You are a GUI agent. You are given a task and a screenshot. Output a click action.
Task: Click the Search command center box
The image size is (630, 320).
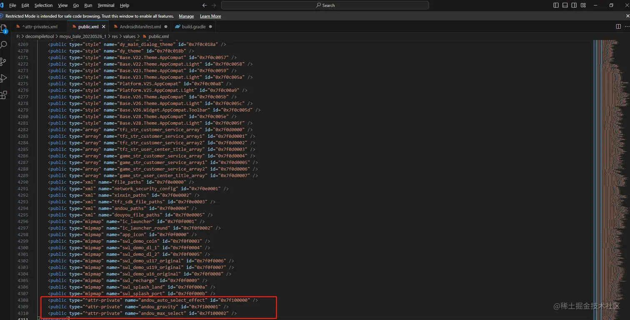[x=325, y=5]
